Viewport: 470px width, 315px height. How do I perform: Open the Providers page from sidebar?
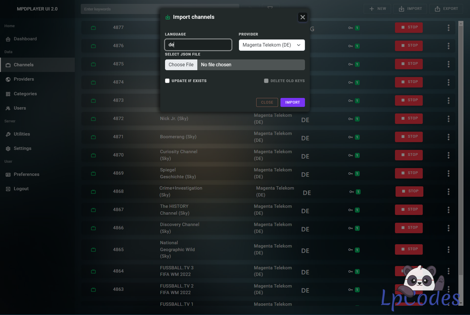pyautogui.click(x=24, y=79)
